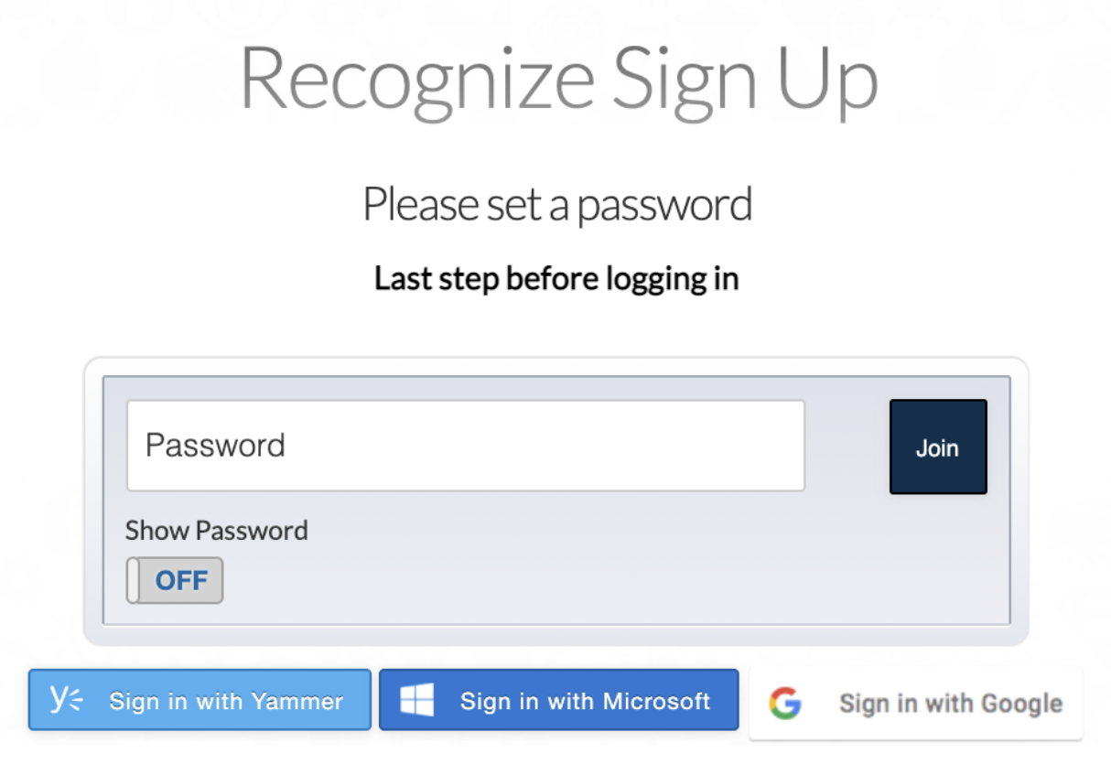Click the Microsoft Windows logo icon
Viewport: 1111px width, 775px height.
click(416, 701)
